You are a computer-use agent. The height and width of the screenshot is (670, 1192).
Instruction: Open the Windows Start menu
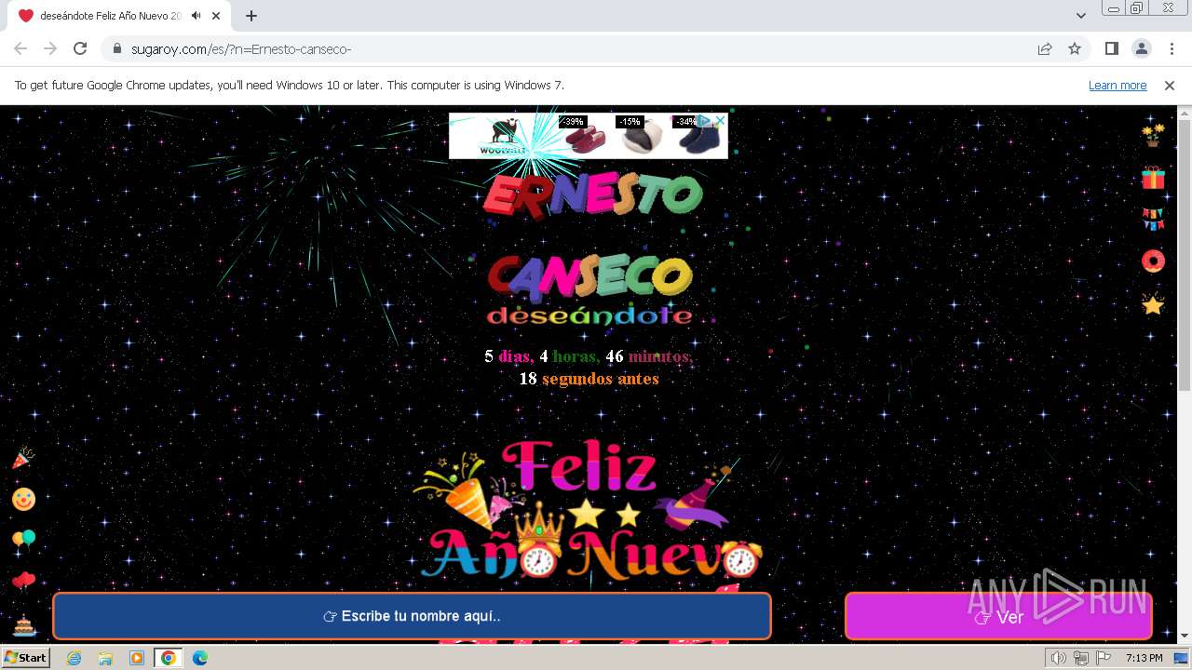coord(26,657)
